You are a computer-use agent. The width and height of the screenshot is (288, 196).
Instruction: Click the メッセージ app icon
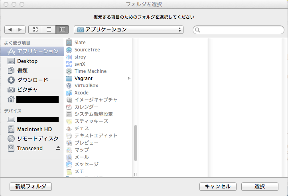pos(69,164)
